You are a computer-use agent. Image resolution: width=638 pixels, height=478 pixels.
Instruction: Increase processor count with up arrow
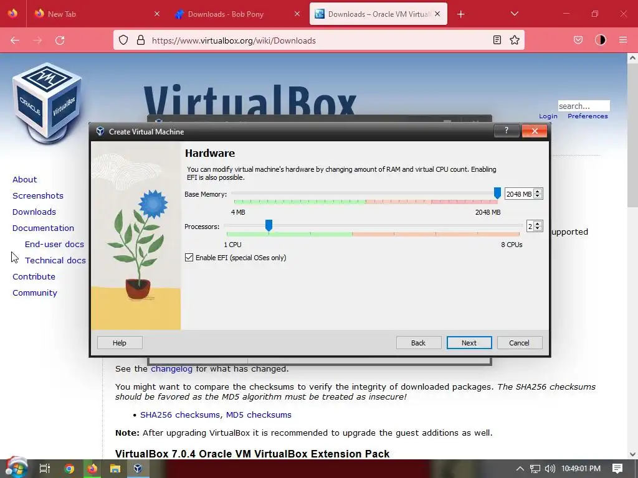538,223
